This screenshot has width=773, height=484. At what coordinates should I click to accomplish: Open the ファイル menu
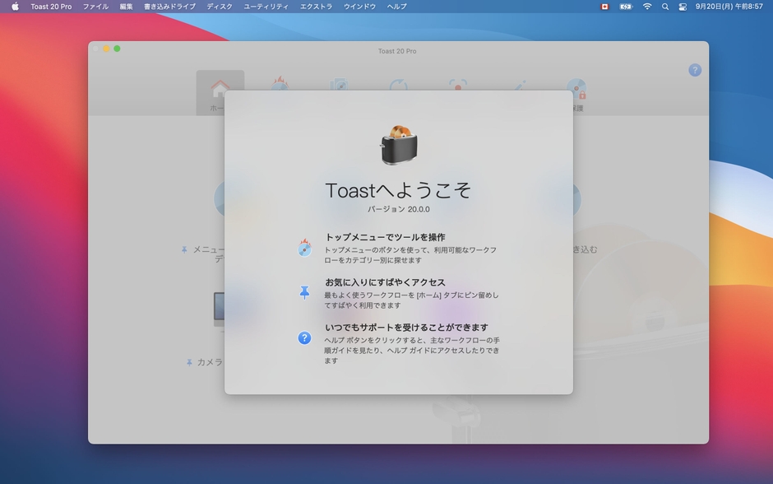pyautogui.click(x=95, y=7)
